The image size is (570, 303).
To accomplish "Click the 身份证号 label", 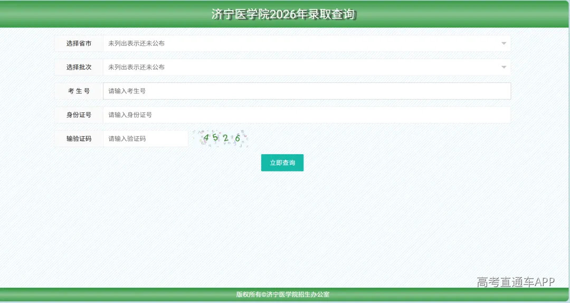I will (x=79, y=115).
